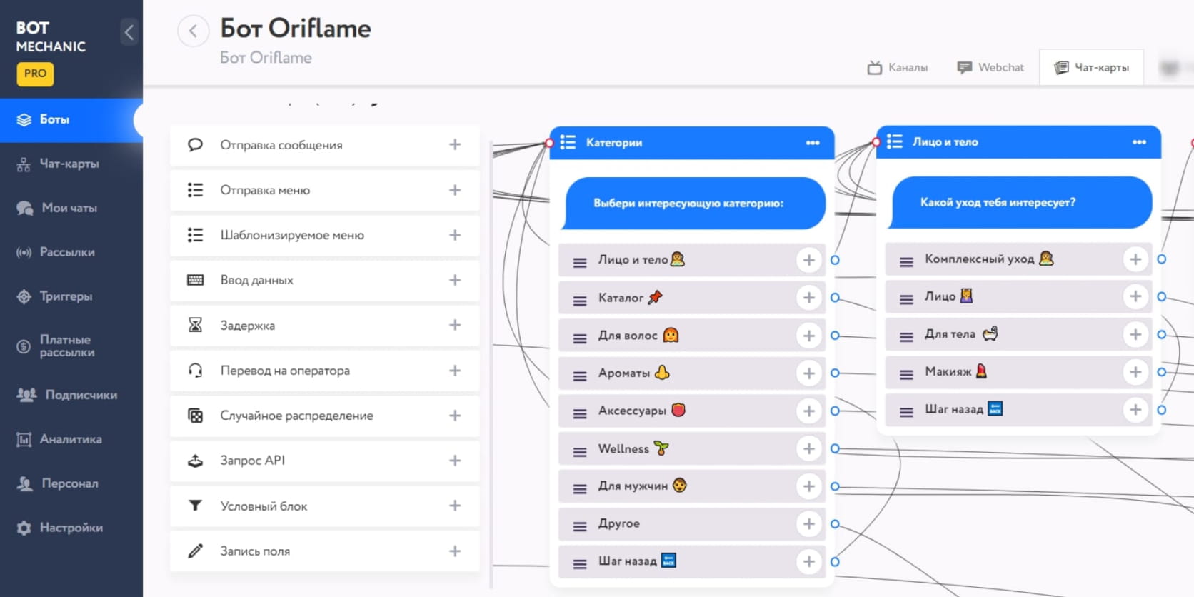Open the Каналы tab
The height and width of the screenshot is (597, 1194).
[x=898, y=68]
